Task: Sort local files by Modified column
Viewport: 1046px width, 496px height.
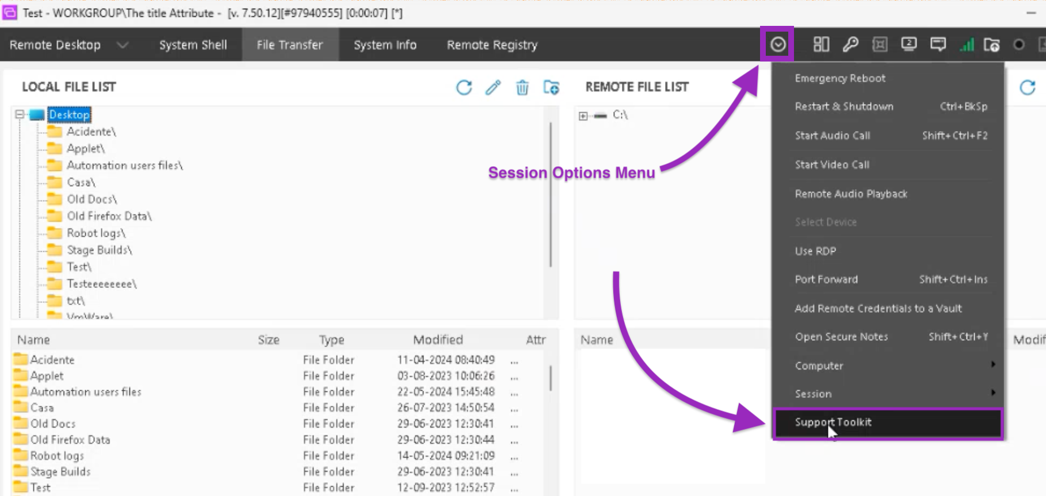Action: pyautogui.click(x=438, y=340)
